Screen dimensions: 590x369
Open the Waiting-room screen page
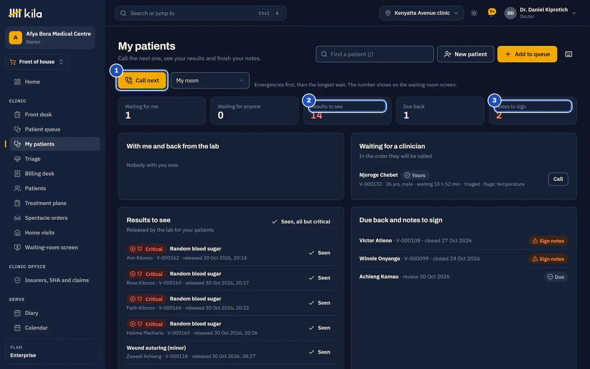point(55,247)
